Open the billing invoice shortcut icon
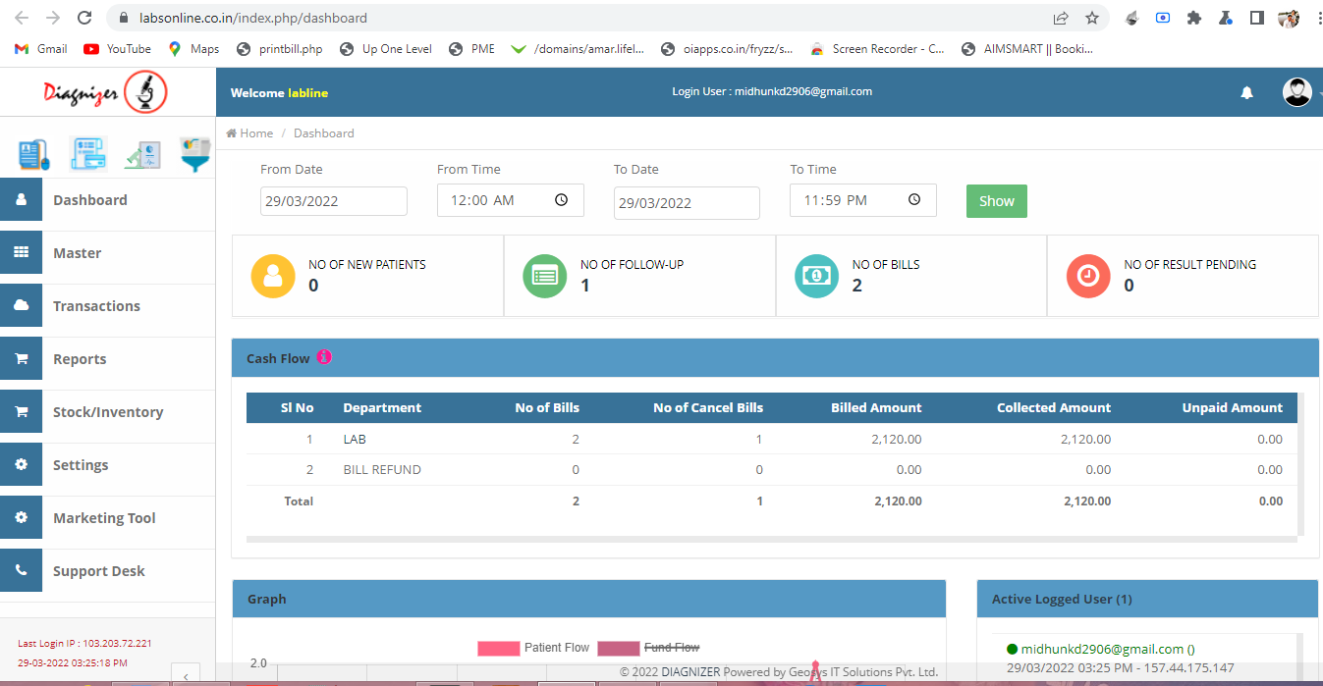The image size is (1323, 686). tap(88, 154)
